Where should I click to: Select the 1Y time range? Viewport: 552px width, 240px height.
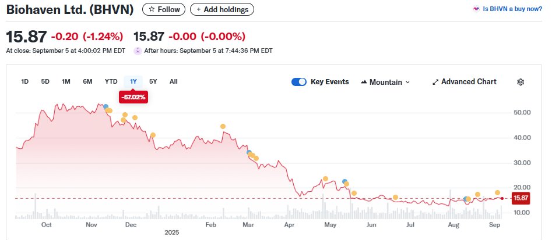(x=133, y=81)
